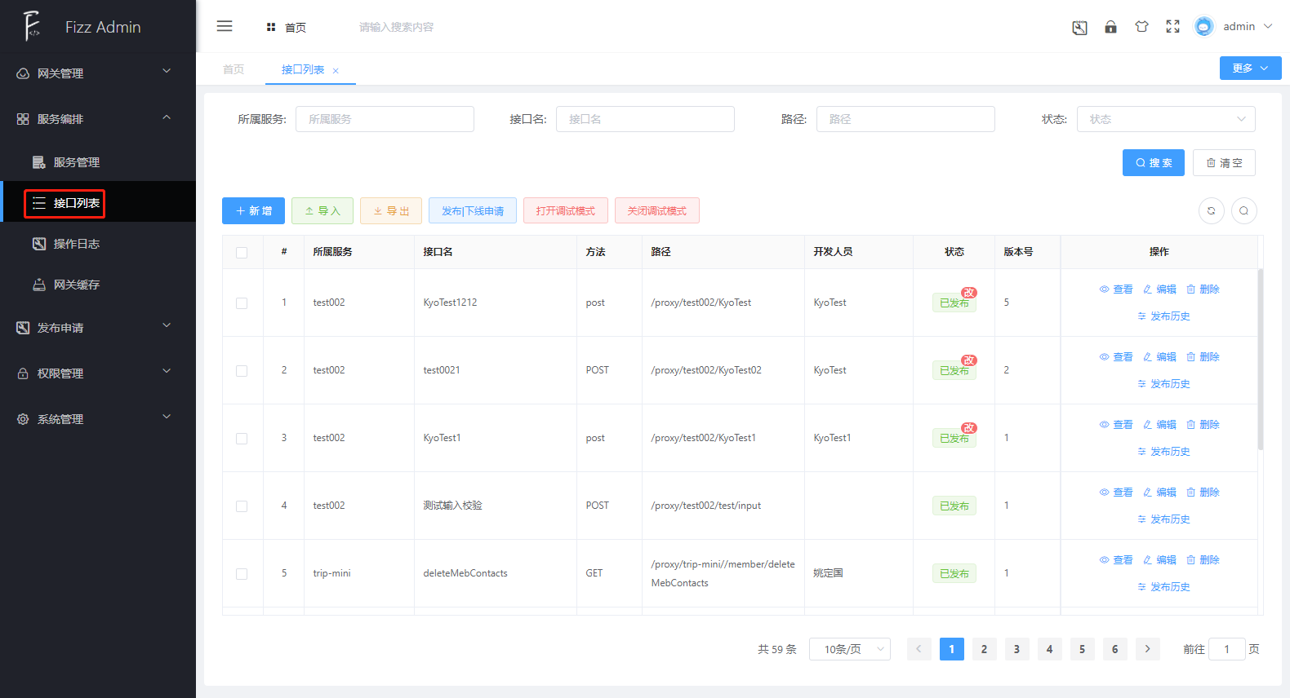Click 编辑 for the test0021 row
The width and height of the screenshot is (1290, 698).
point(1159,357)
